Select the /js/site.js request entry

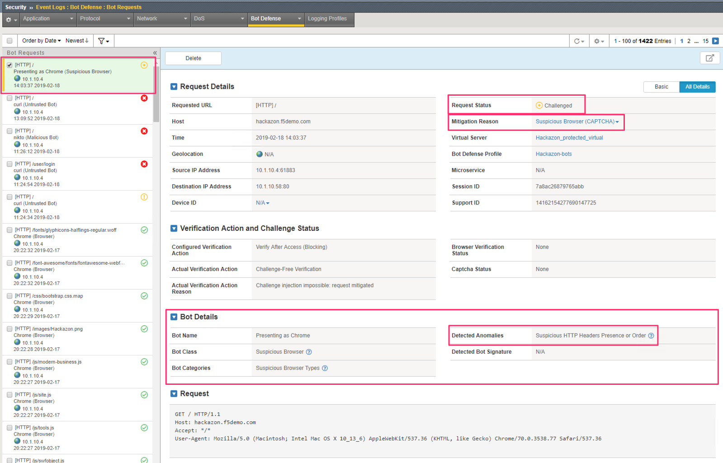click(x=77, y=405)
